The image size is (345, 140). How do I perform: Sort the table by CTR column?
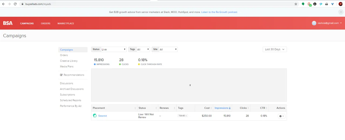tap(259, 108)
